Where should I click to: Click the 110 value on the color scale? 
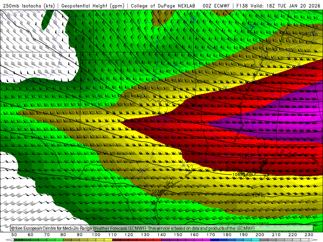coord(113,235)
